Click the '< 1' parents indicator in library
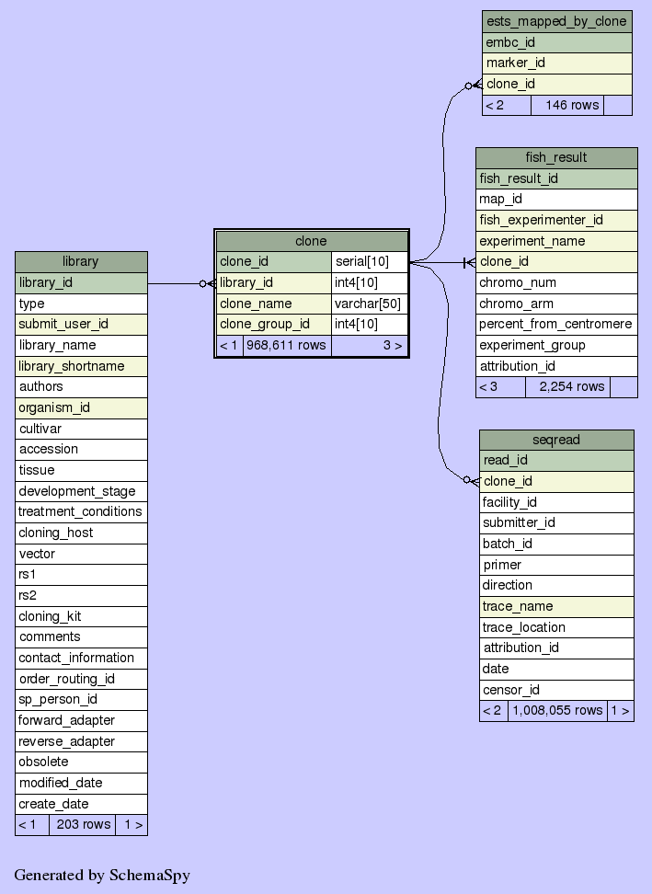Viewport: 652px width, 894px height. point(31,824)
